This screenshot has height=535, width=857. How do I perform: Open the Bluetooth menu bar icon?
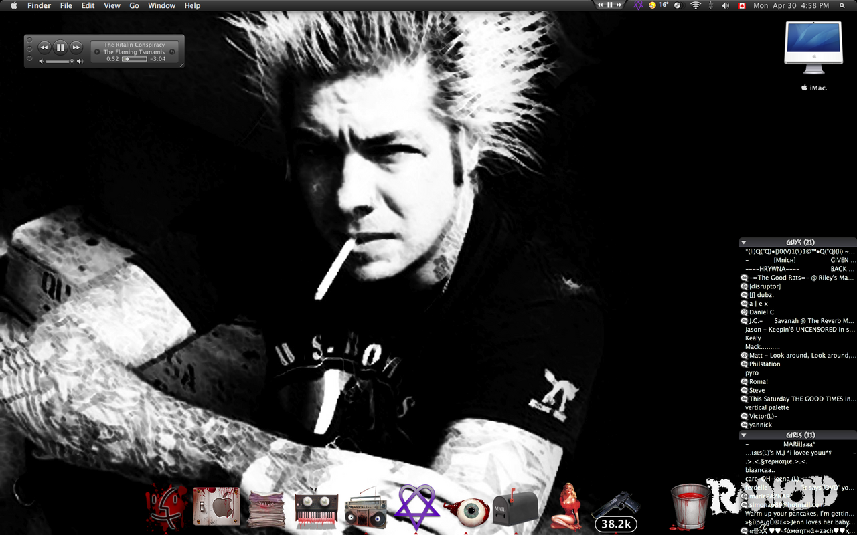pos(710,5)
